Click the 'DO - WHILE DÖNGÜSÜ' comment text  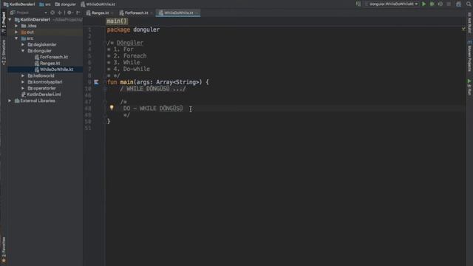tap(153, 109)
